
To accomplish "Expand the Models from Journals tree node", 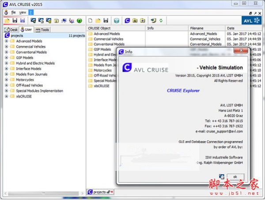I will [x=7, y=74].
